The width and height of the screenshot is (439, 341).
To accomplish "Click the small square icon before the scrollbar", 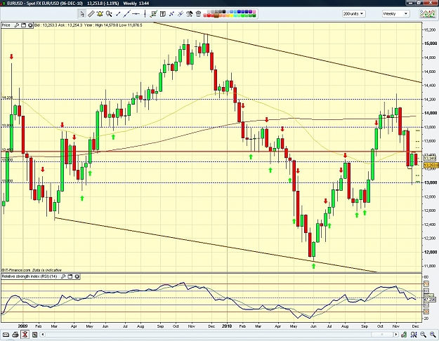I will click(34, 334).
